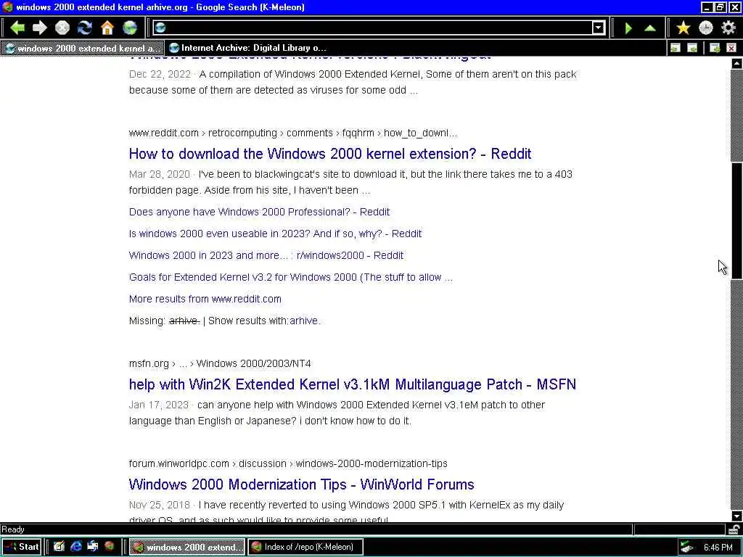The image size is (743, 557).
Task: Go forward with the white right arrow
Action: 40,28
